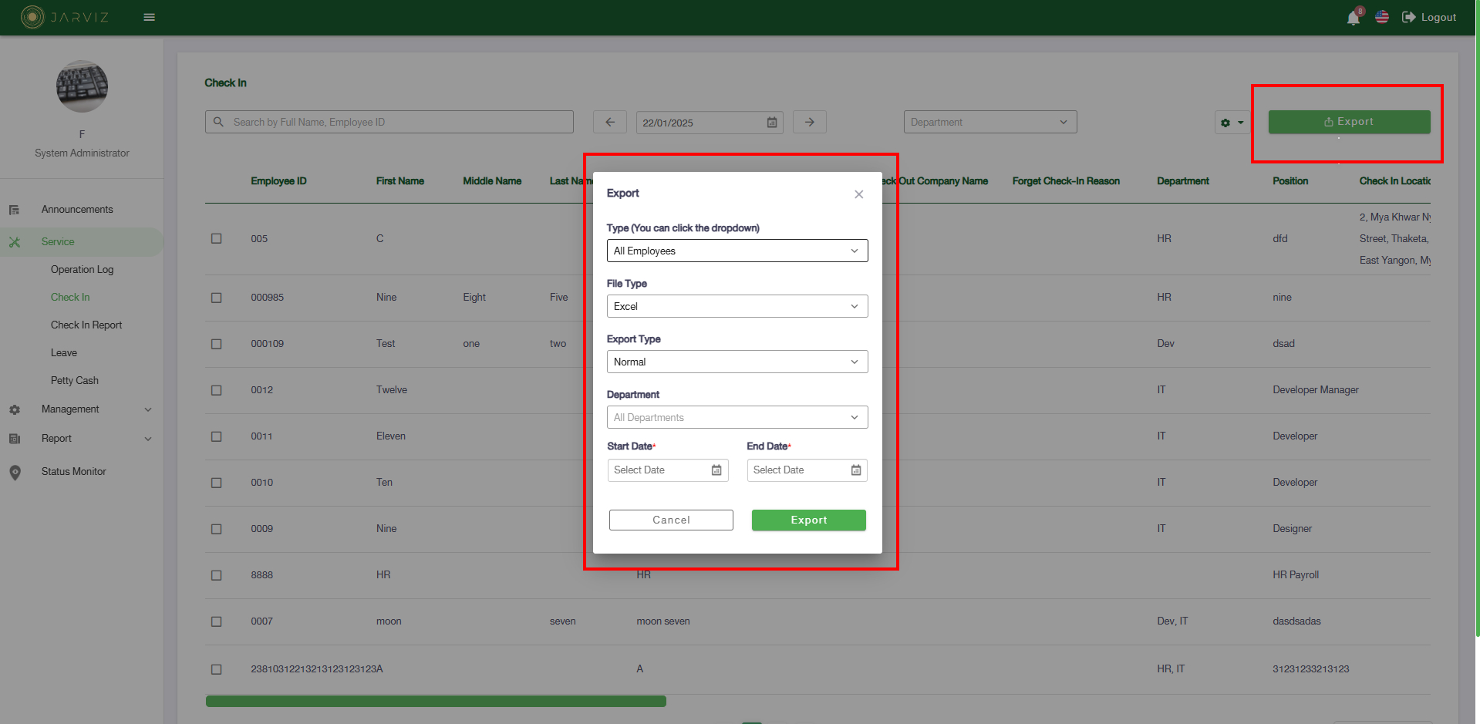1480x724 pixels.
Task: Toggle the hamburger sidebar menu
Action: pos(150,17)
